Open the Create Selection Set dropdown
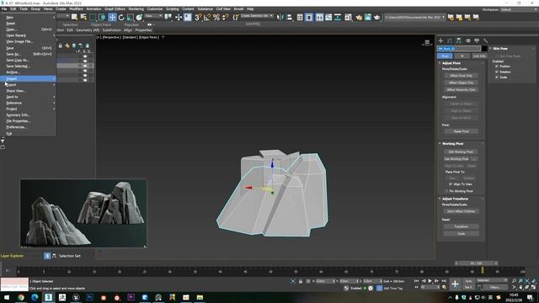 click(x=257, y=16)
